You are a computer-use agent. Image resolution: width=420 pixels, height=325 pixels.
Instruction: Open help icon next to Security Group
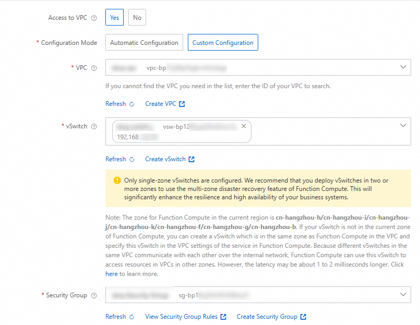94,296
